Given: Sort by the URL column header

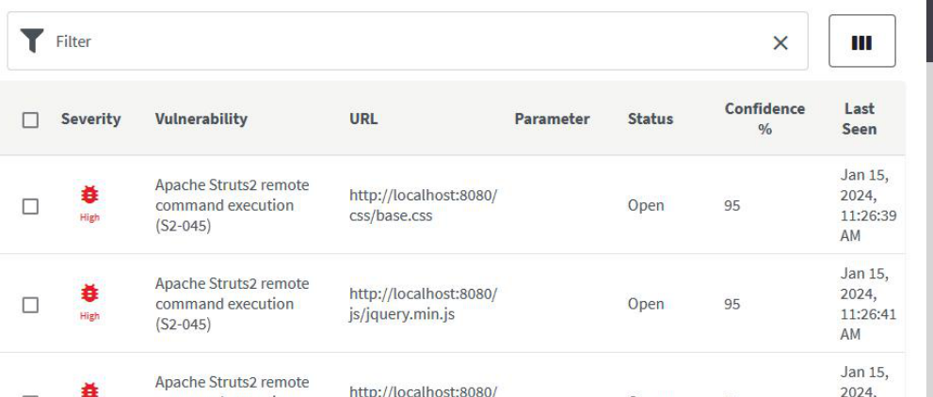Looking at the screenshot, I should [x=362, y=119].
